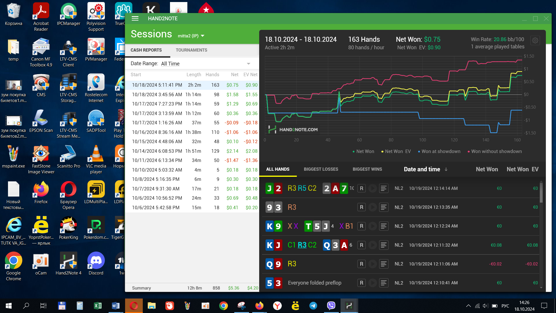Show hidden system tray icons
The width and height of the screenshot is (556, 313).
[468, 306]
